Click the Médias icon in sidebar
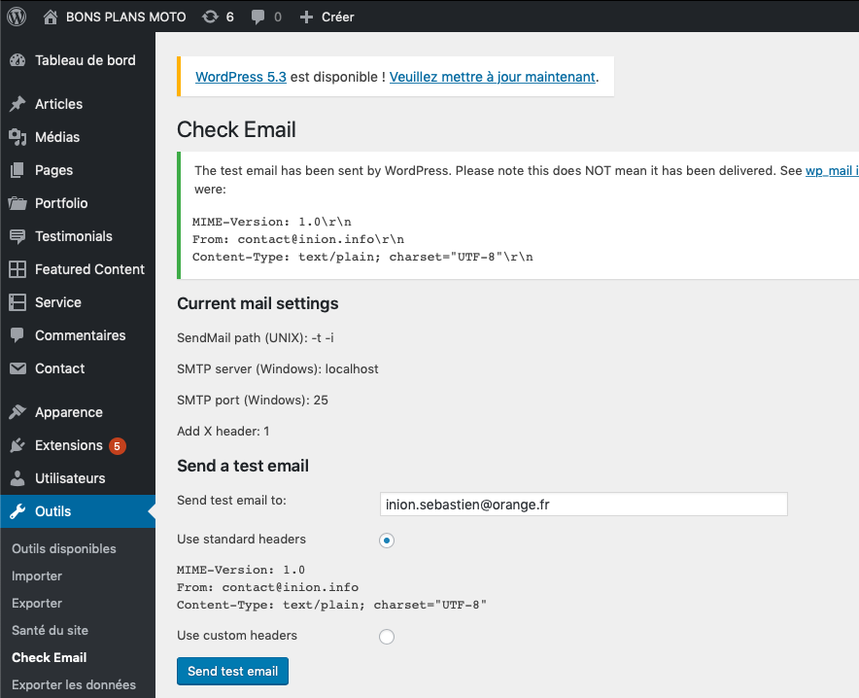 (x=17, y=137)
